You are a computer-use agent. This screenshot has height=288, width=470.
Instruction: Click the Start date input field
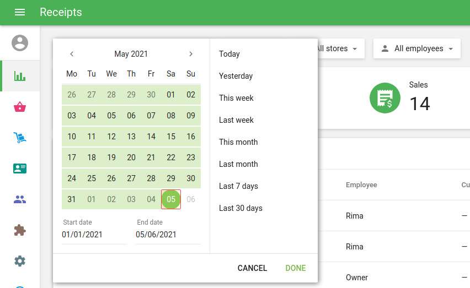point(94,235)
